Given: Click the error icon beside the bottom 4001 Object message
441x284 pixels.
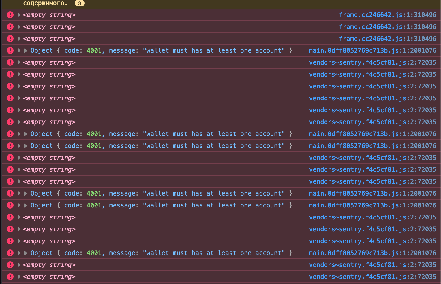Looking at the screenshot, I should click(10, 253).
